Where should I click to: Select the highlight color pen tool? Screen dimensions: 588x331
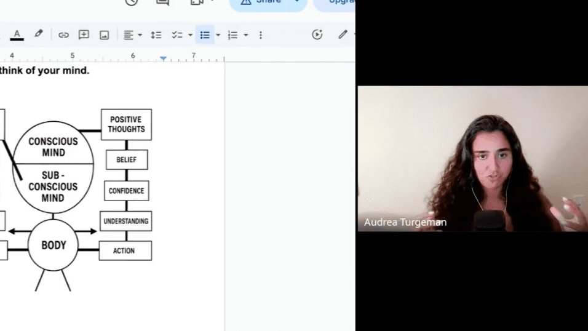tap(38, 34)
